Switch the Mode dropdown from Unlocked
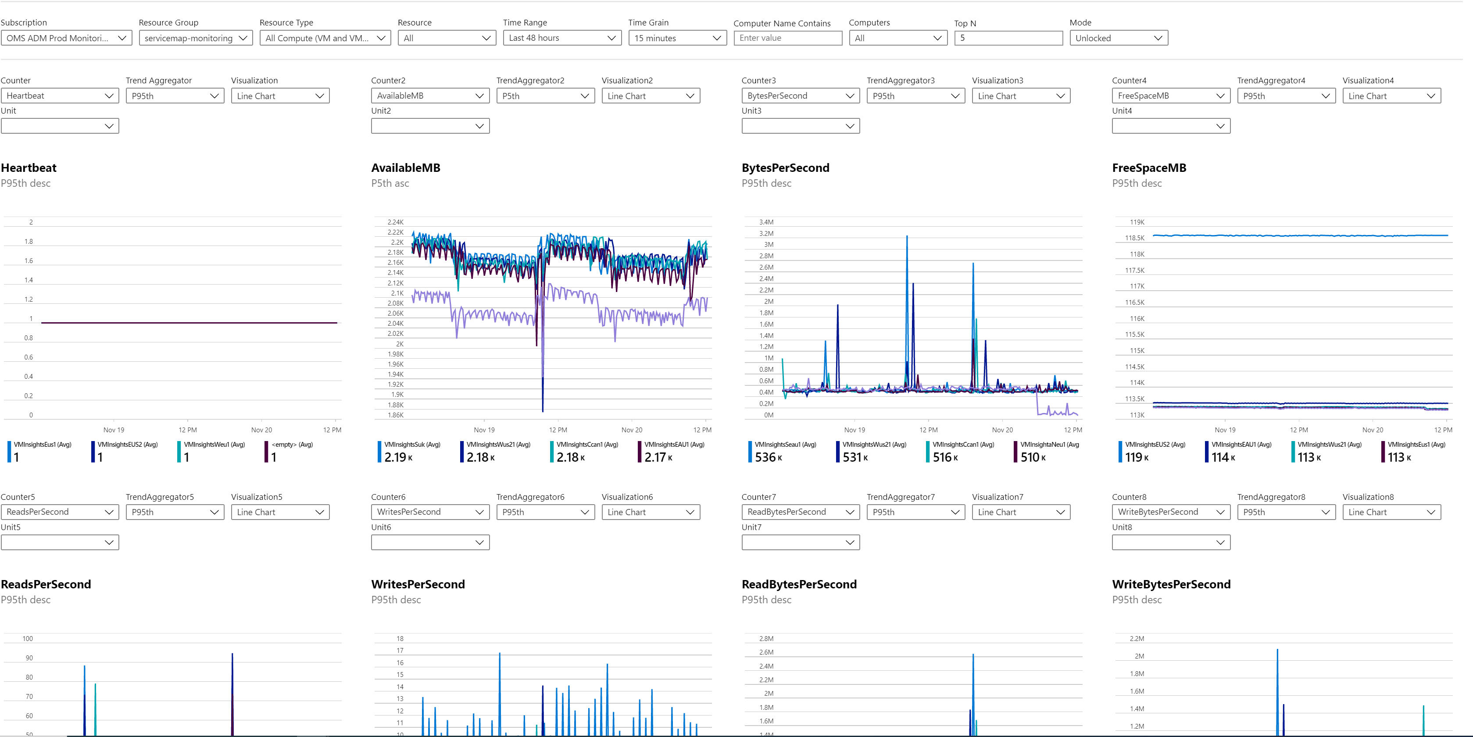 (1117, 38)
